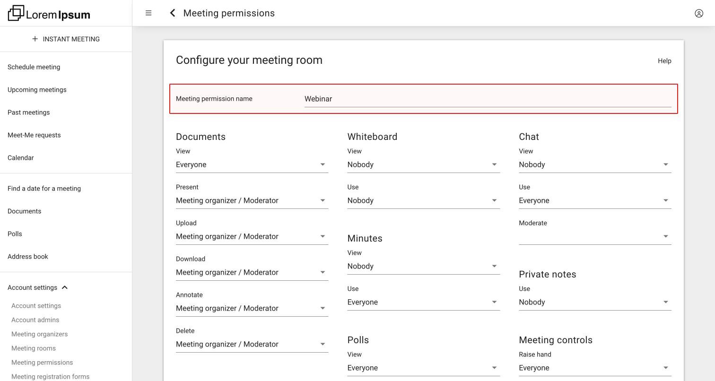Open Private notes Use dropdown
Screen dimensions: 715x381
coord(595,302)
